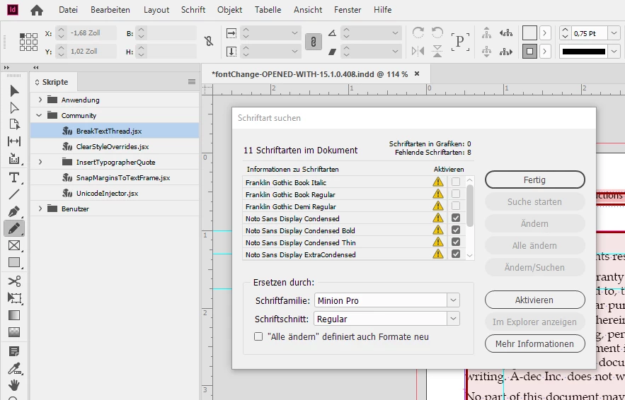The image size is (625, 400).
Task: Click the Aktivieren button
Action: 535,300
